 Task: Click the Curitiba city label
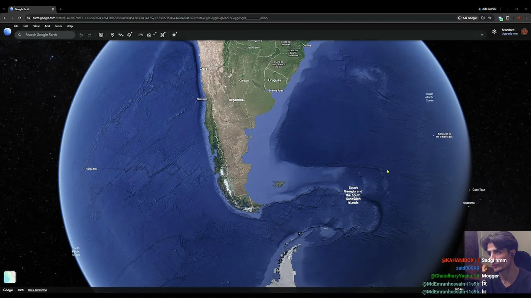(307, 46)
